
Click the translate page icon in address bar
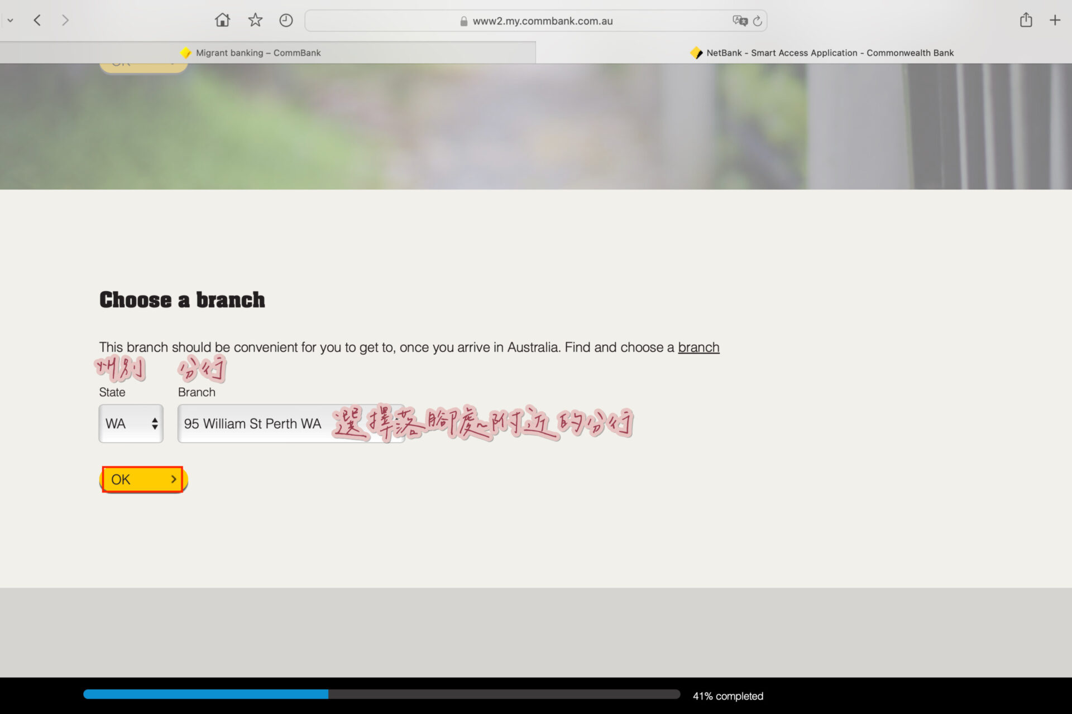pos(740,21)
